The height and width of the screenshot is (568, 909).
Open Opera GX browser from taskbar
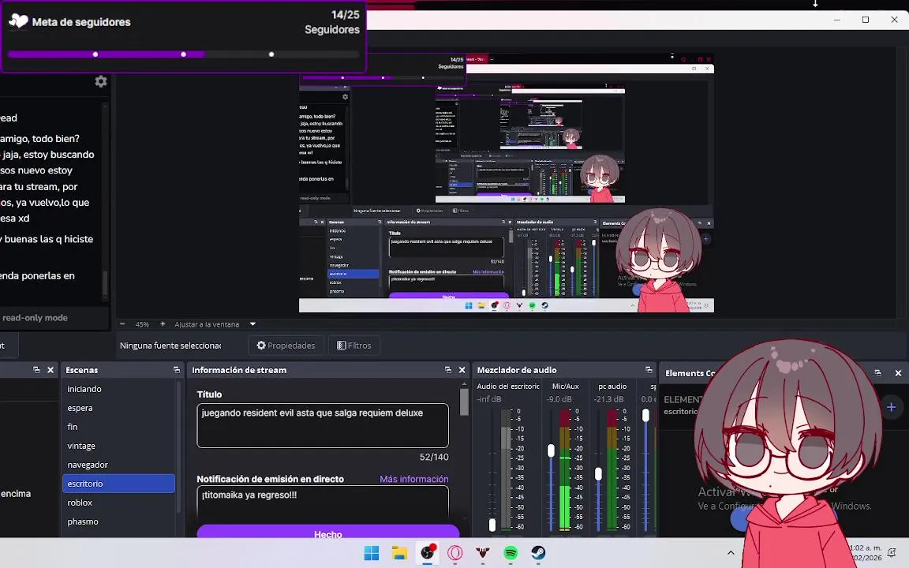click(455, 553)
